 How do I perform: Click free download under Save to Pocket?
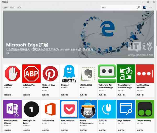64,130
